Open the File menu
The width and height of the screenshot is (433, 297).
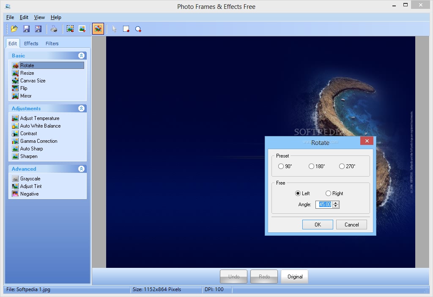click(x=10, y=17)
